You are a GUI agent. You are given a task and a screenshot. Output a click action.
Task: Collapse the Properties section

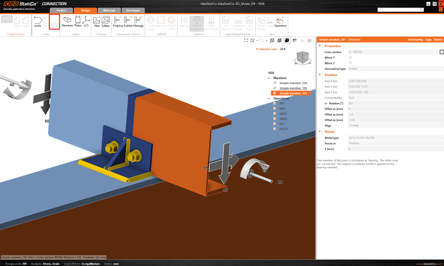320,46
